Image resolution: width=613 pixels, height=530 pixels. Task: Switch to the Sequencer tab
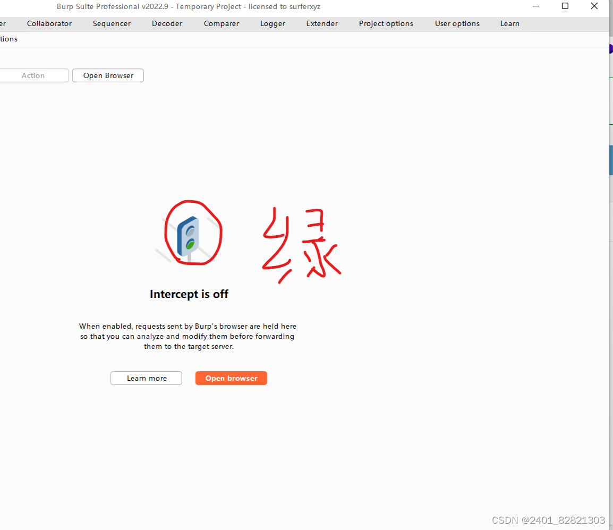pos(112,23)
